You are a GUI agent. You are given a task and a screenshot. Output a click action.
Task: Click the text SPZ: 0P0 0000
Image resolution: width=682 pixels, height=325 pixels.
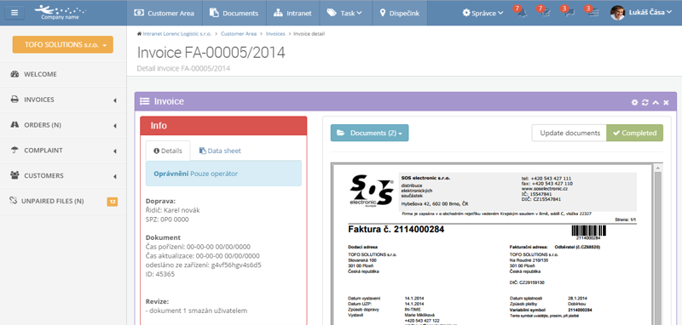point(167,220)
